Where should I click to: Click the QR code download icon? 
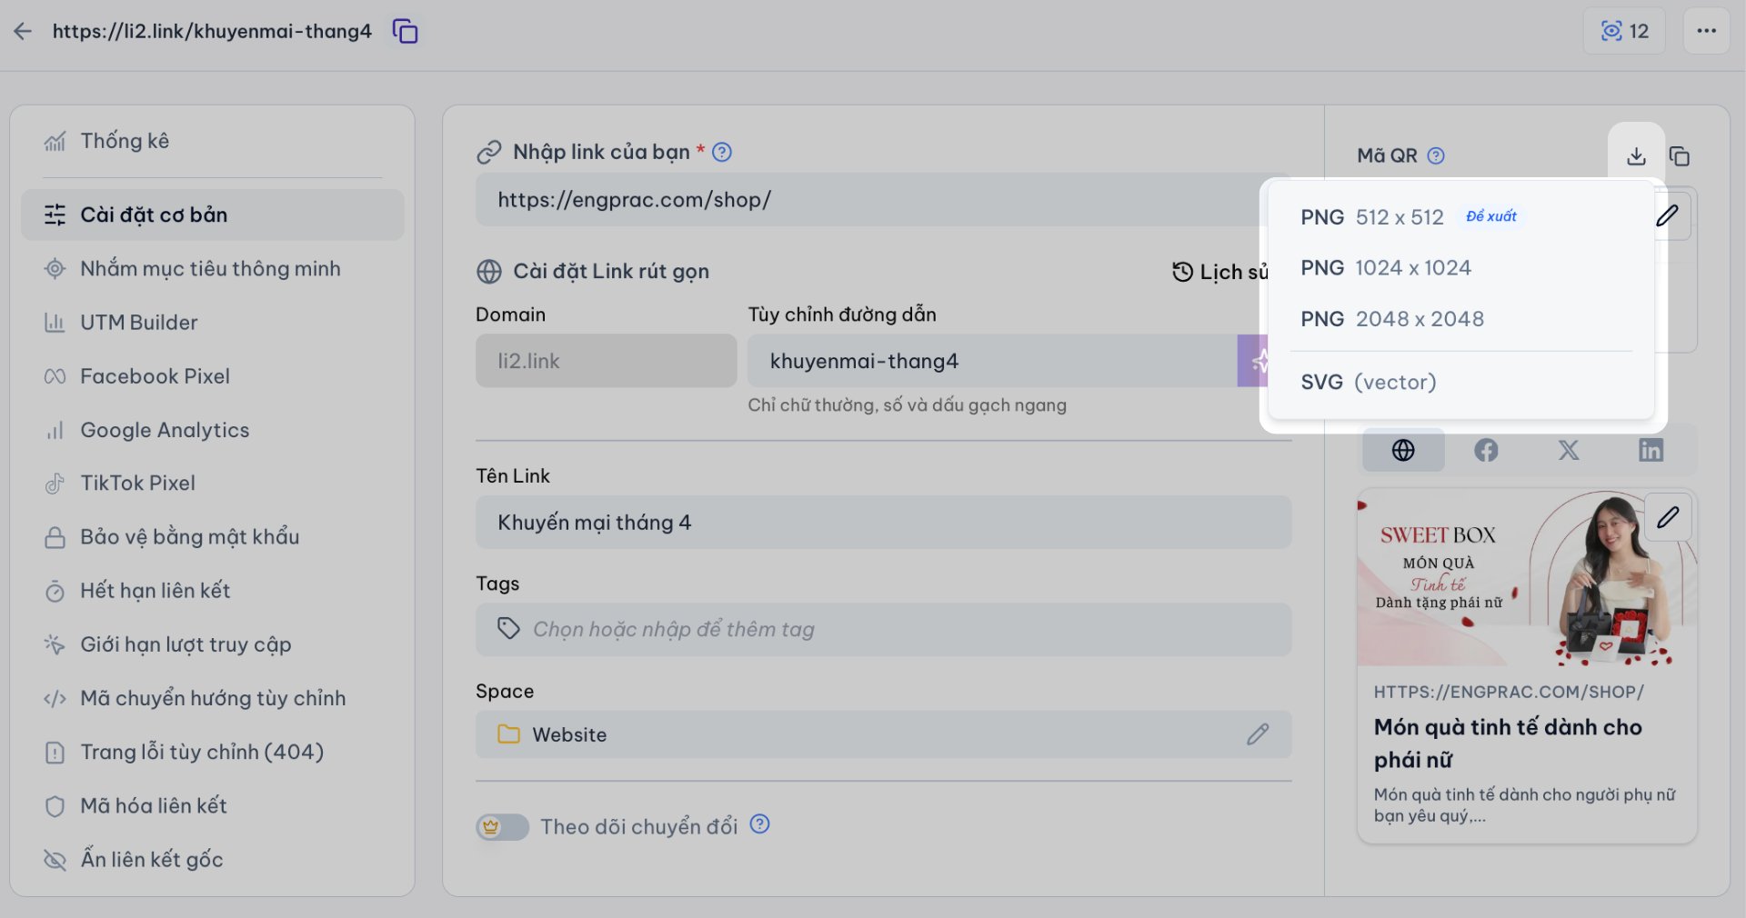click(1636, 156)
